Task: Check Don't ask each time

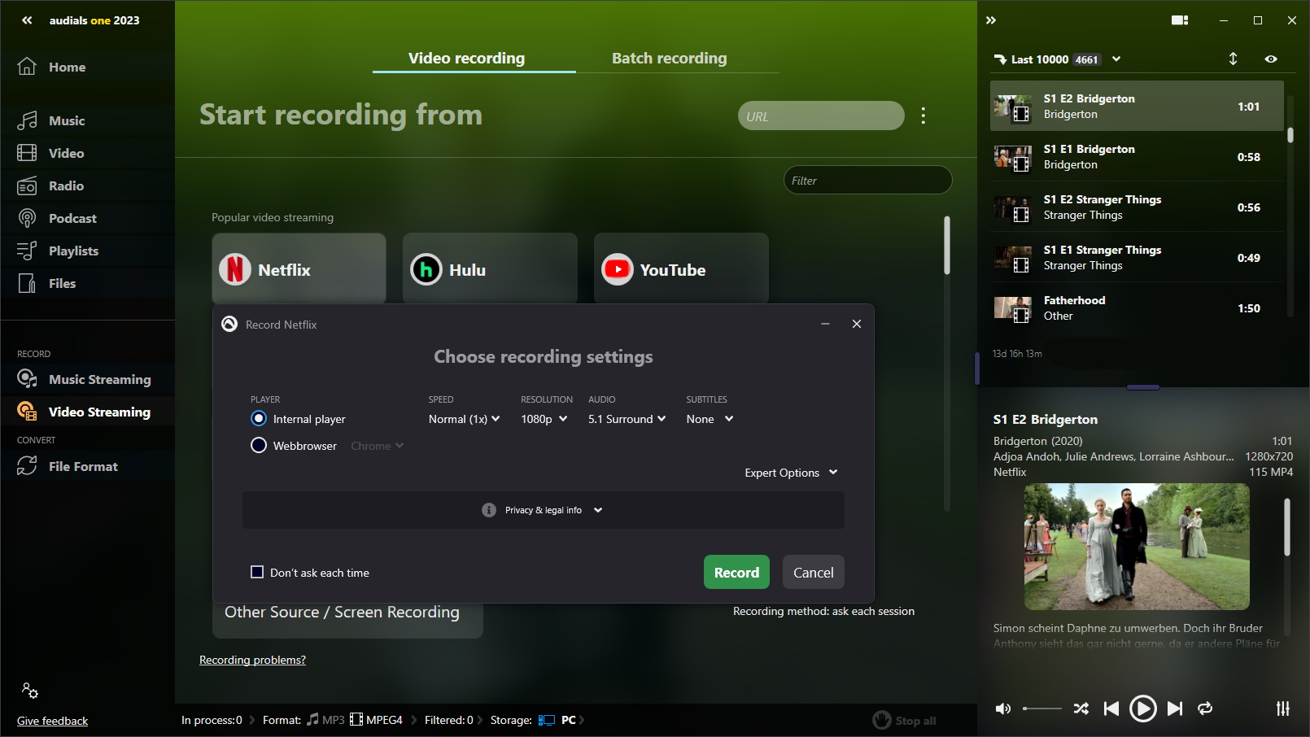Action: tap(257, 572)
